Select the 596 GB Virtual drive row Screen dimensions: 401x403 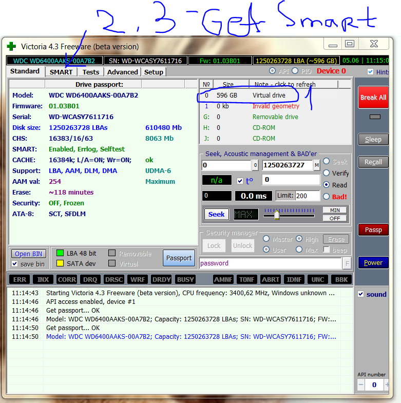(275, 95)
